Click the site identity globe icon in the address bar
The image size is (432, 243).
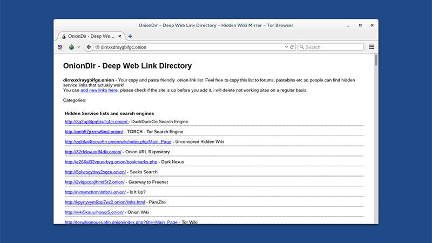tap(97, 47)
